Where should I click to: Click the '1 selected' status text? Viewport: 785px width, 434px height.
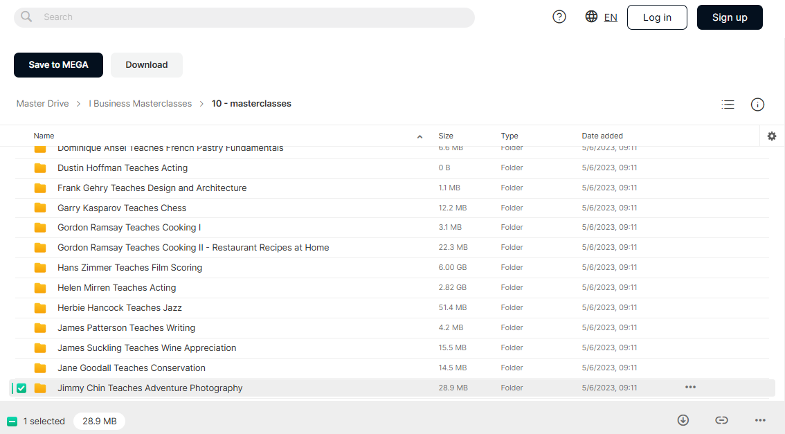44,421
